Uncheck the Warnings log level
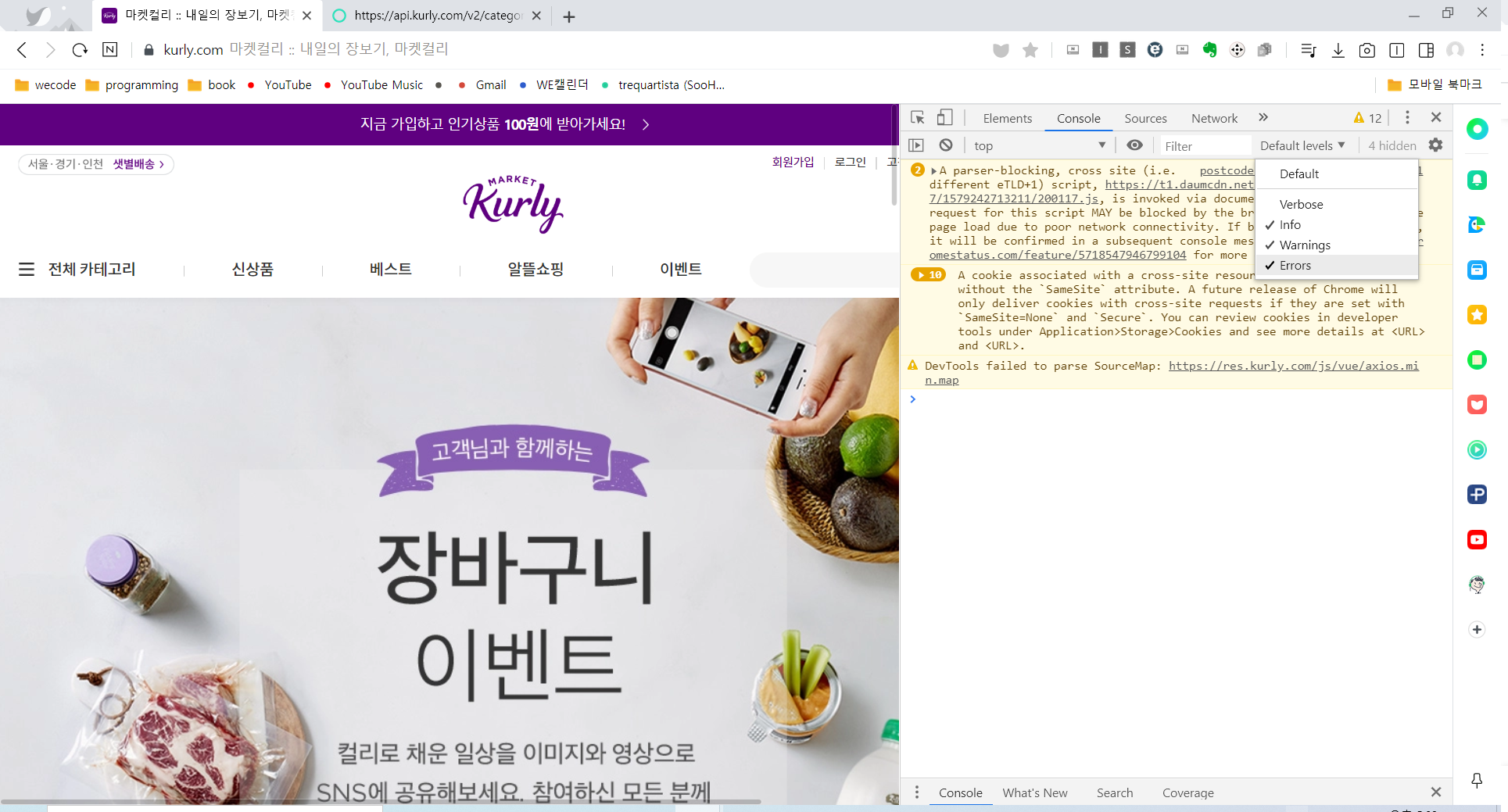Screen dimensions: 1508x812 click(x=1337, y=245)
